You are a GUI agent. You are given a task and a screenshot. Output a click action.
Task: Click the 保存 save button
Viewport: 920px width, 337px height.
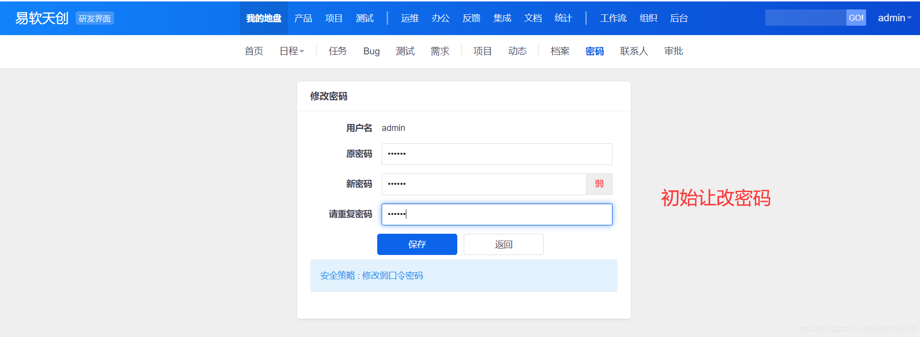tap(417, 245)
